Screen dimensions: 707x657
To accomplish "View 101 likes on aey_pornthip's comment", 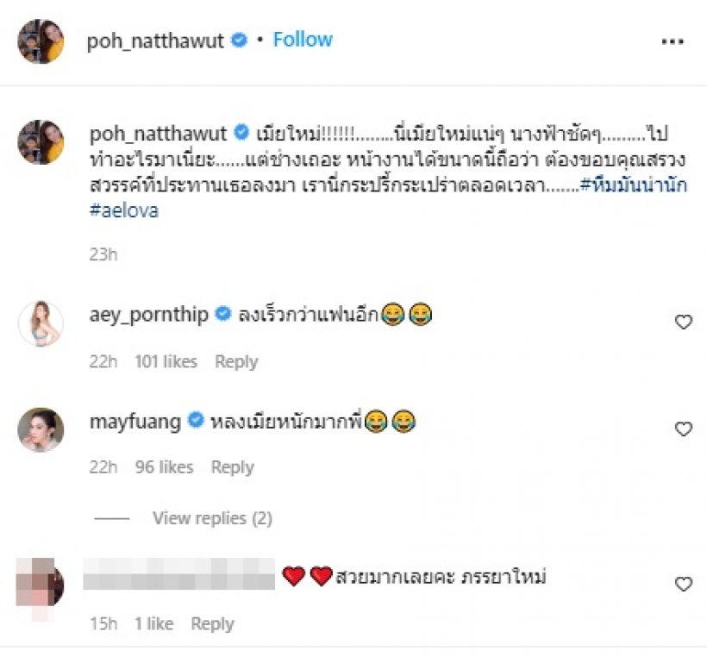I will [166, 361].
